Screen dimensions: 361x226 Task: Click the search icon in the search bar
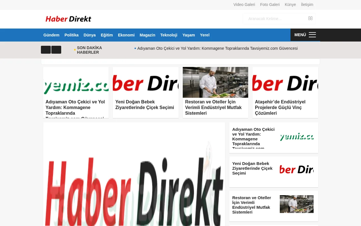coord(310,18)
